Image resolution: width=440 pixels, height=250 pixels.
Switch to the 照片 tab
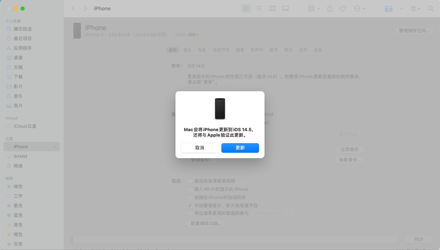click(288, 50)
